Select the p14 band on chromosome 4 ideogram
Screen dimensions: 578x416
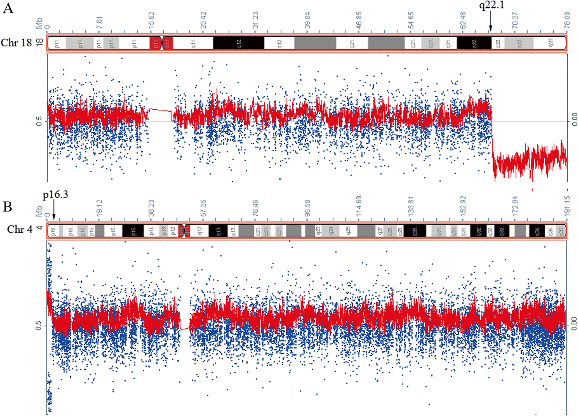click(x=151, y=231)
